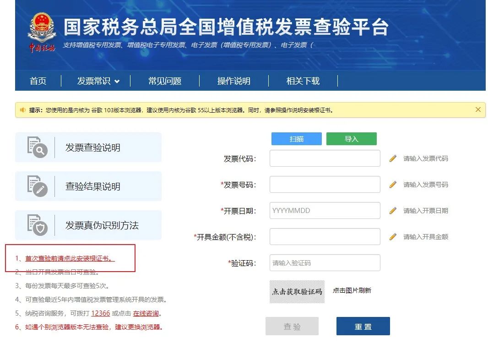Image resolution: width=488 pixels, height=349 pixels.
Task: Click the hint text 请输入发票代码
Action: tap(426, 158)
